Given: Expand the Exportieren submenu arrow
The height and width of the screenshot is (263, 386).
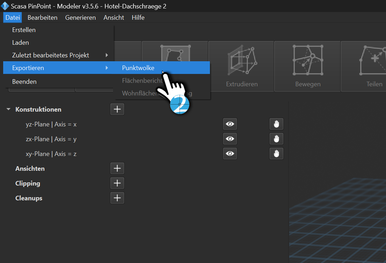Looking at the screenshot, I should click(x=107, y=68).
